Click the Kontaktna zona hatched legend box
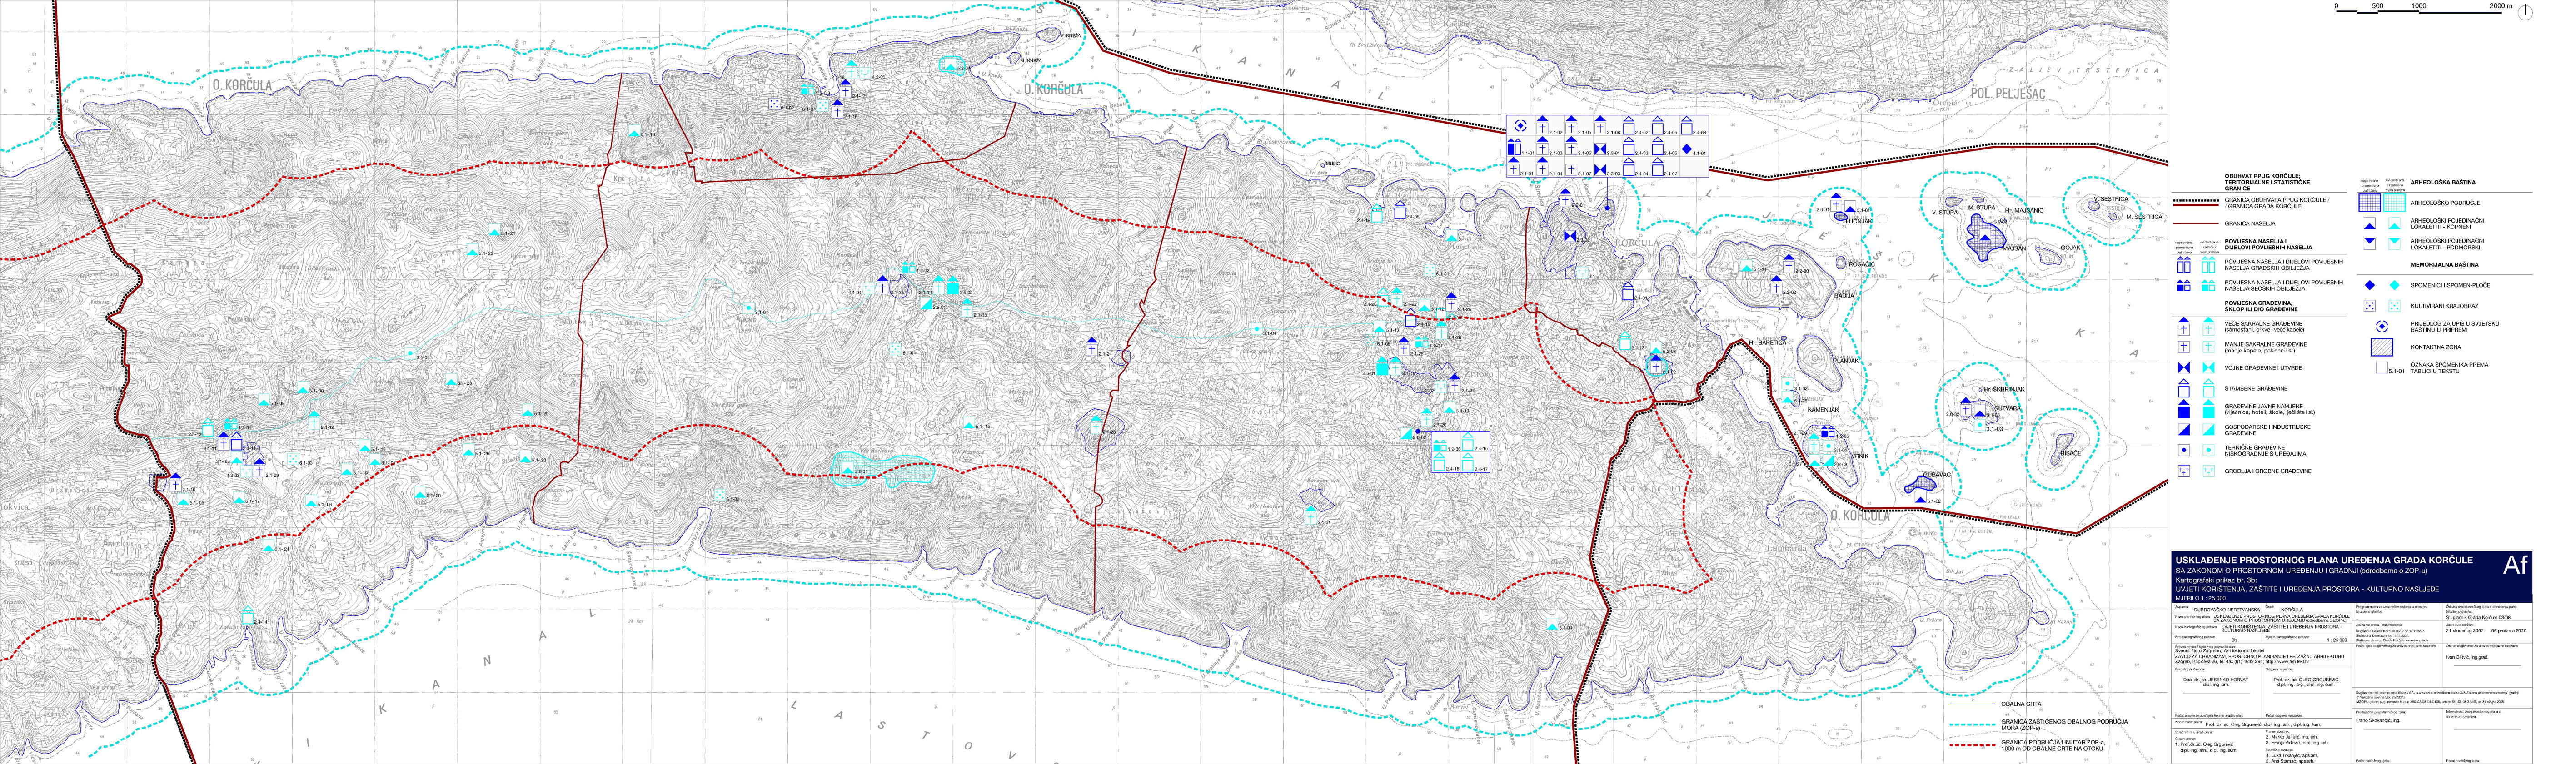The width and height of the screenshot is (2576, 764). coord(2381,348)
